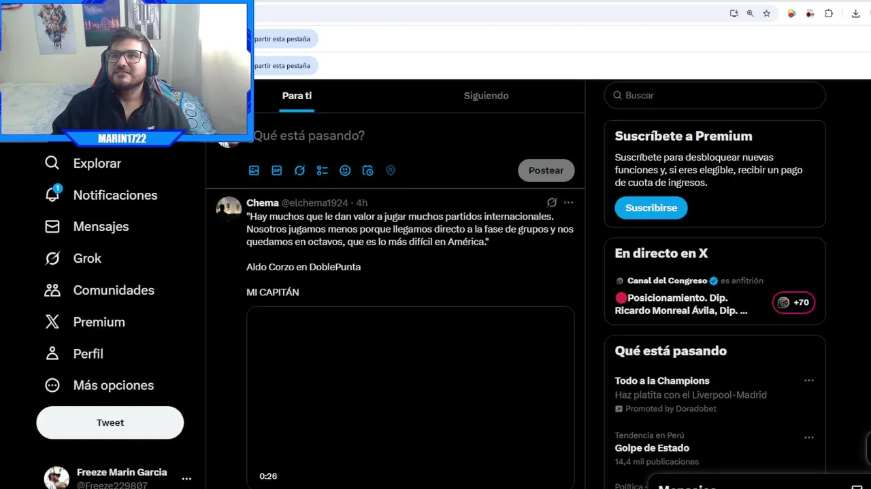Open Freeze Marin Garcia account avatar

[56, 478]
